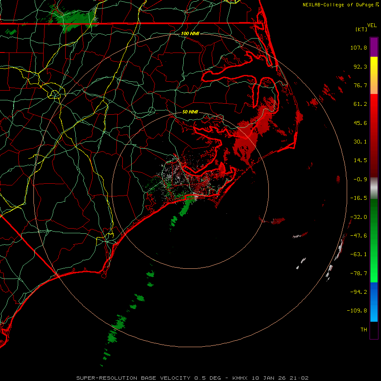Click the Super-Resolution Base Velocity caption text

(193, 378)
